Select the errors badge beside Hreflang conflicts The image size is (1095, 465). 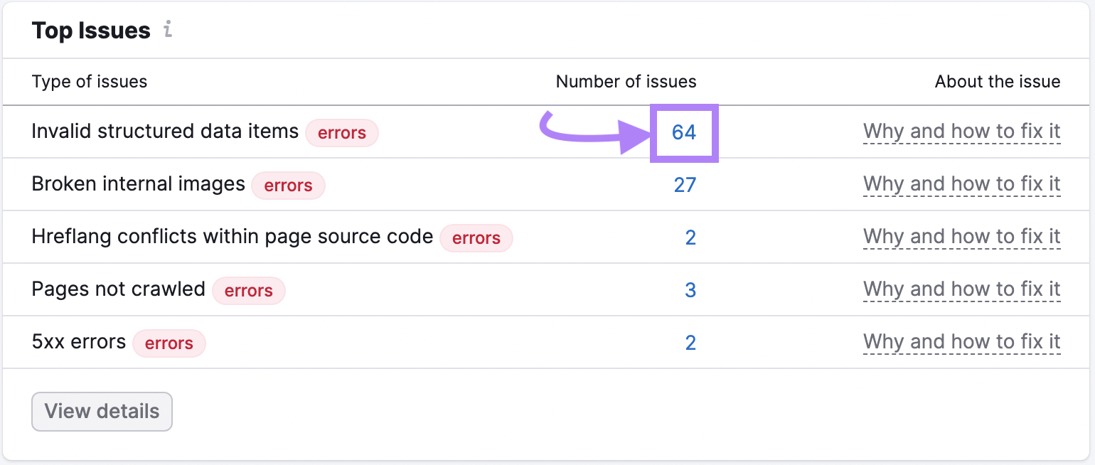click(476, 238)
